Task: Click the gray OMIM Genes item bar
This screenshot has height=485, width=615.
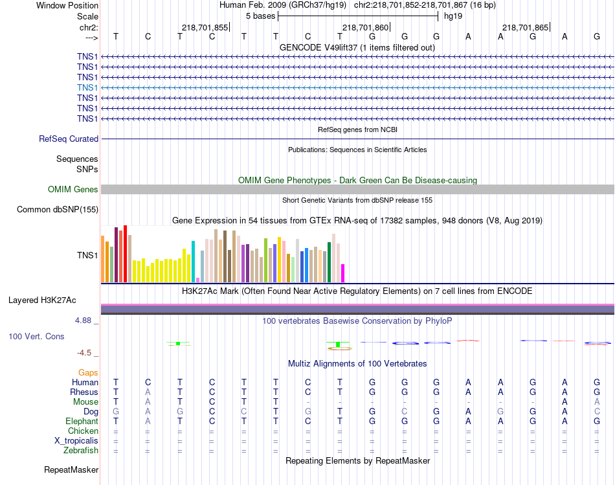Action: point(358,190)
